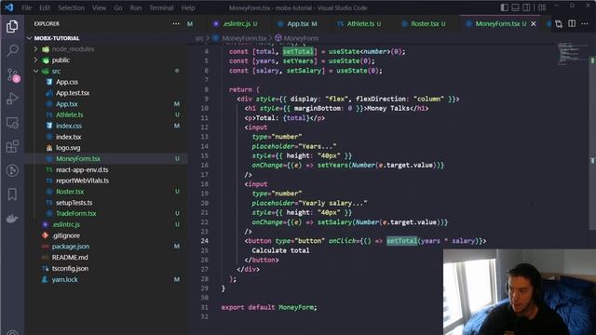Open tsconfig.json in the explorer
Screen dimensions: 596x335
(x=70, y=268)
